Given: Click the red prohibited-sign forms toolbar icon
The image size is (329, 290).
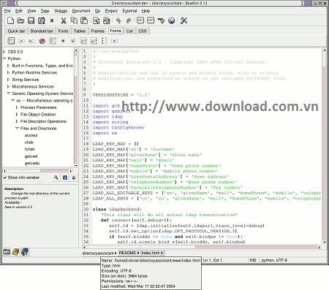Looking at the screenshot, I should [42, 41].
